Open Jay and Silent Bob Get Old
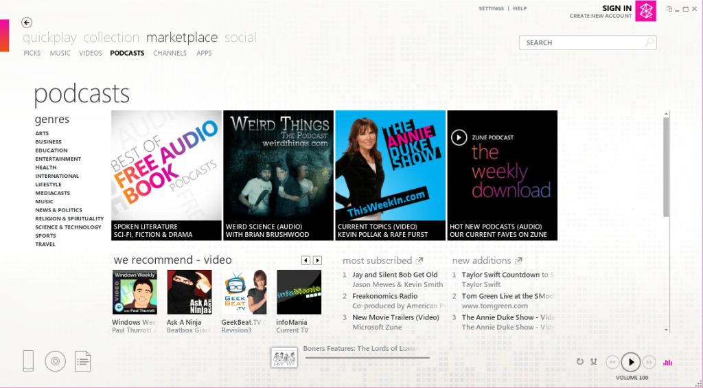703x388 pixels. coord(395,275)
